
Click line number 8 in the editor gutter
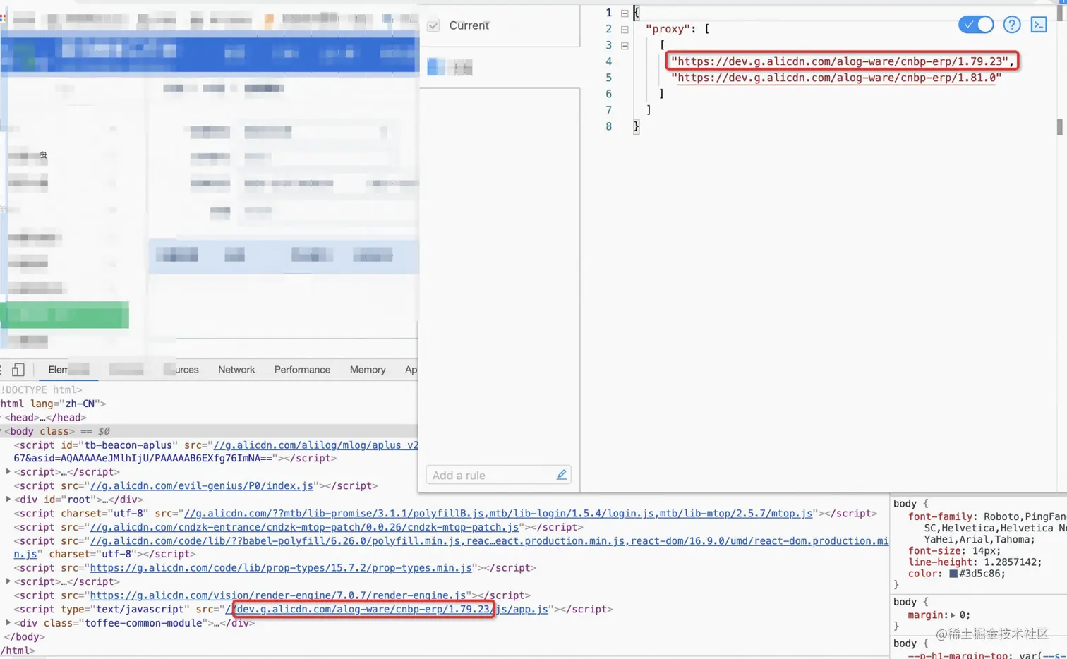[608, 126]
